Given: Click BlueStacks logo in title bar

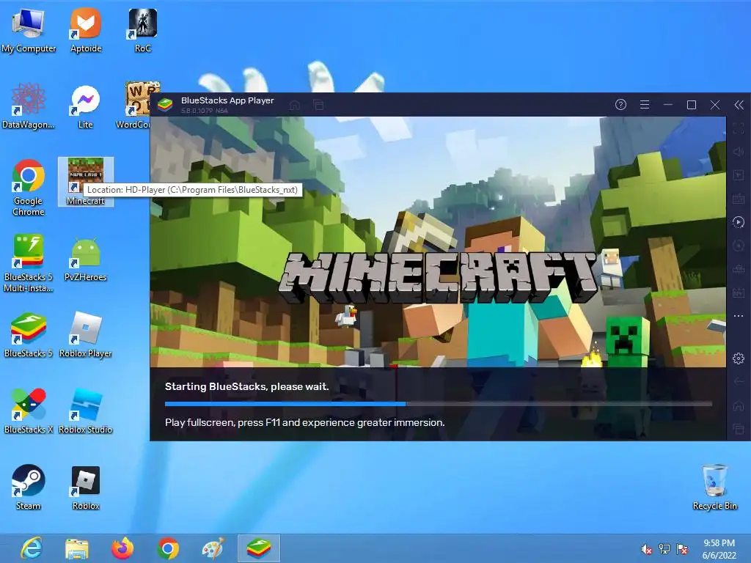Looking at the screenshot, I should point(165,104).
